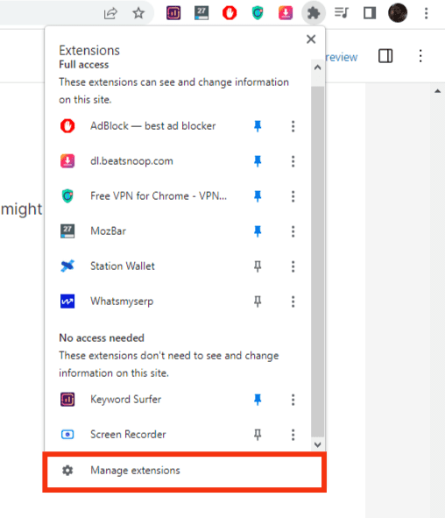Viewport: 445px width, 518px height.
Task: Pin Screen Recorder to the toolbar
Action: click(x=258, y=435)
